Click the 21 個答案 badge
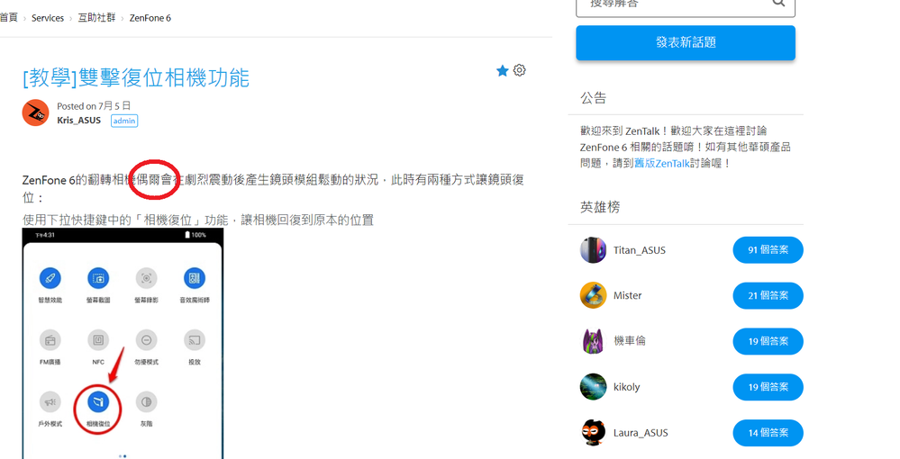The width and height of the screenshot is (900, 459). pyautogui.click(x=768, y=295)
